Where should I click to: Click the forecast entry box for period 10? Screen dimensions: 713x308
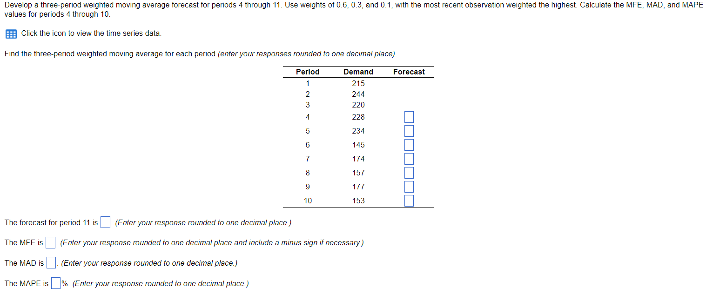point(409,201)
